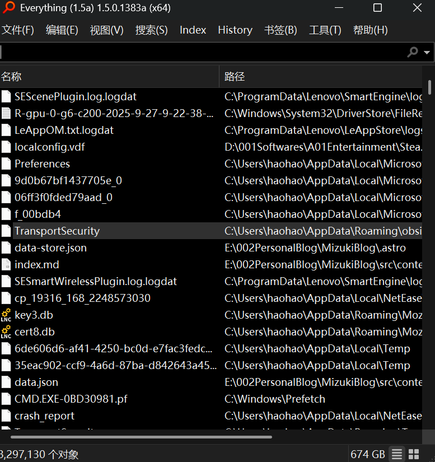The image size is (435, 462).
Task: Click file icon of LeAppOM.txt.logdat
Action: point(6,130)
